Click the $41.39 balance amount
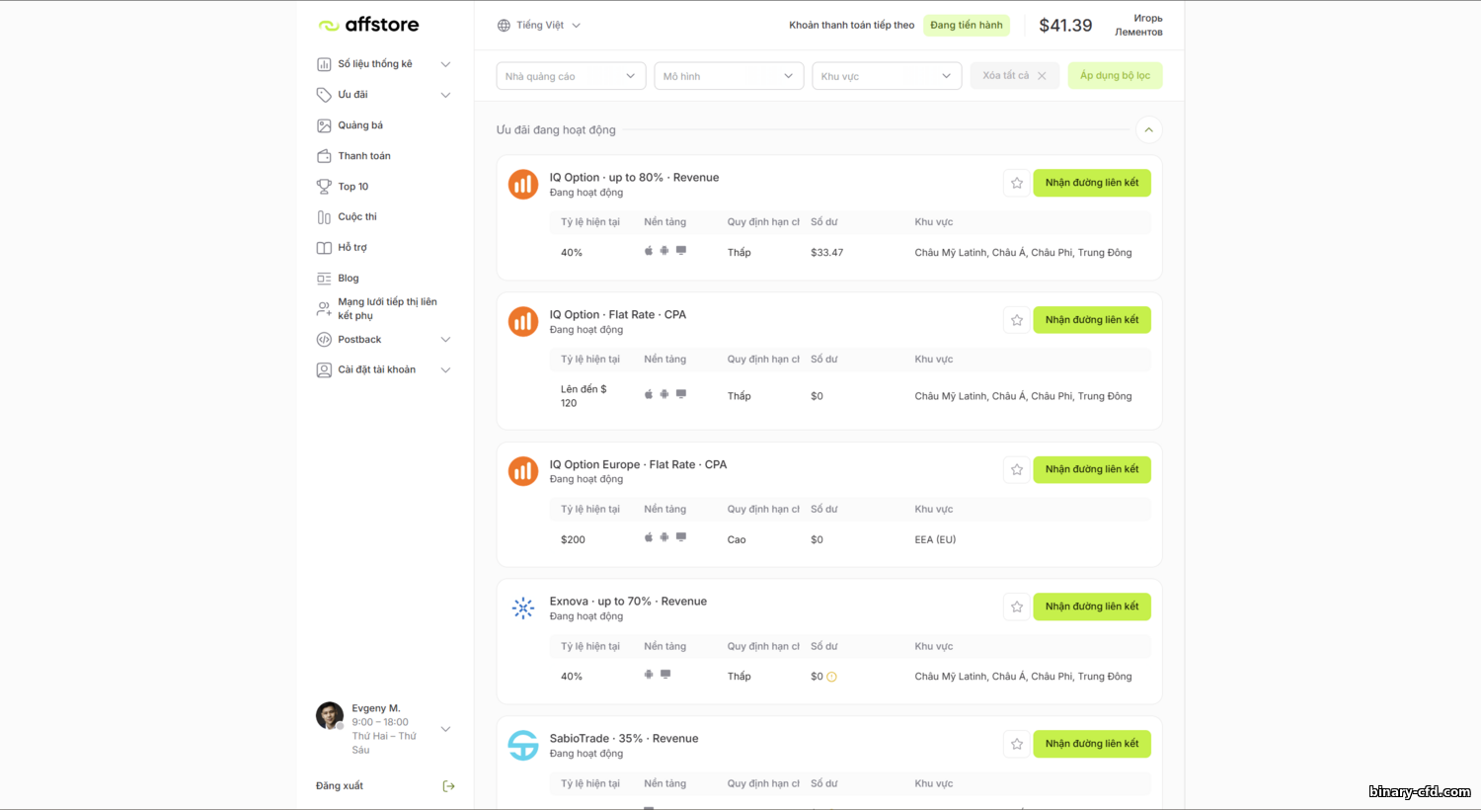Viewport: 1481px width, 810px height. point(1065,26)
